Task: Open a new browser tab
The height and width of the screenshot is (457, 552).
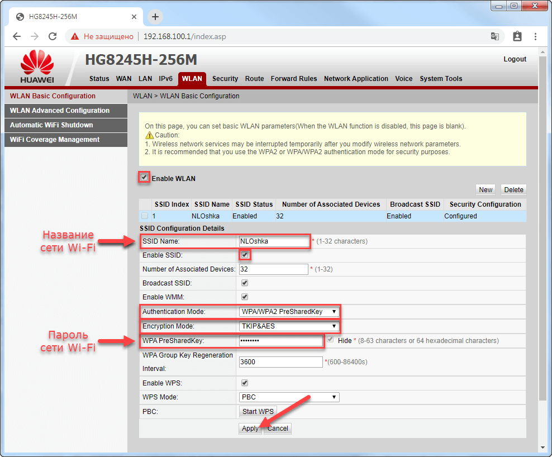Action: point(155,17)
